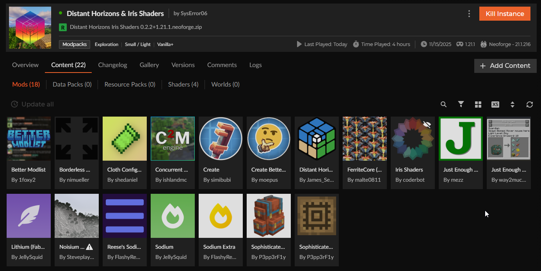541x271 pixels.
Task: Click the Small / Light tag
Action: coord(138,44)
